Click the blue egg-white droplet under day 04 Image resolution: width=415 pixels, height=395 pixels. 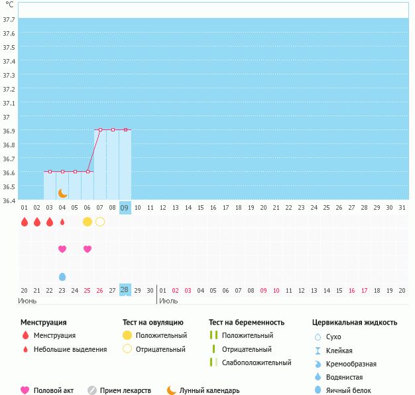(62, 276)
